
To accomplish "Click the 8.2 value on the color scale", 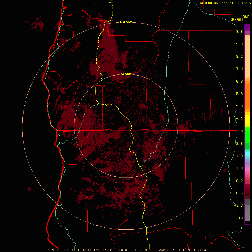I will click(x=239, y=56).
